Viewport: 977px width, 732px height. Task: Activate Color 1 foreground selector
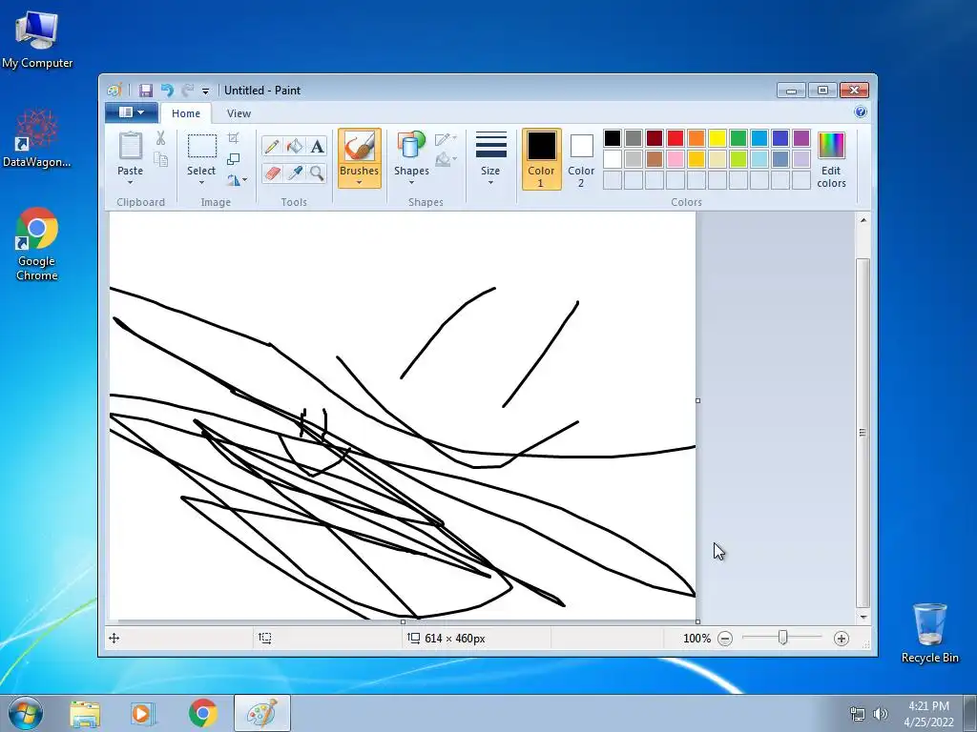[542, 159]
